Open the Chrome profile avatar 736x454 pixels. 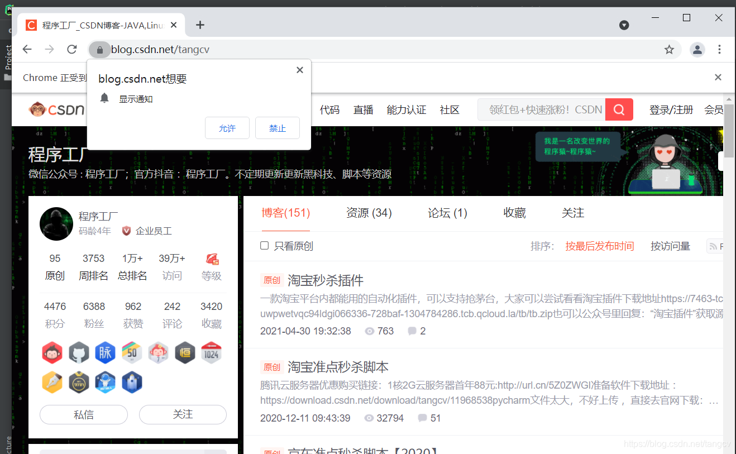click(697, 50)
